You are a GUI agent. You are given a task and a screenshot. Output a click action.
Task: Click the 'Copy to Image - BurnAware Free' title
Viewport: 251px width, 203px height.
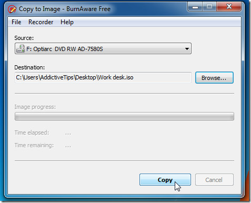point(65,9)
